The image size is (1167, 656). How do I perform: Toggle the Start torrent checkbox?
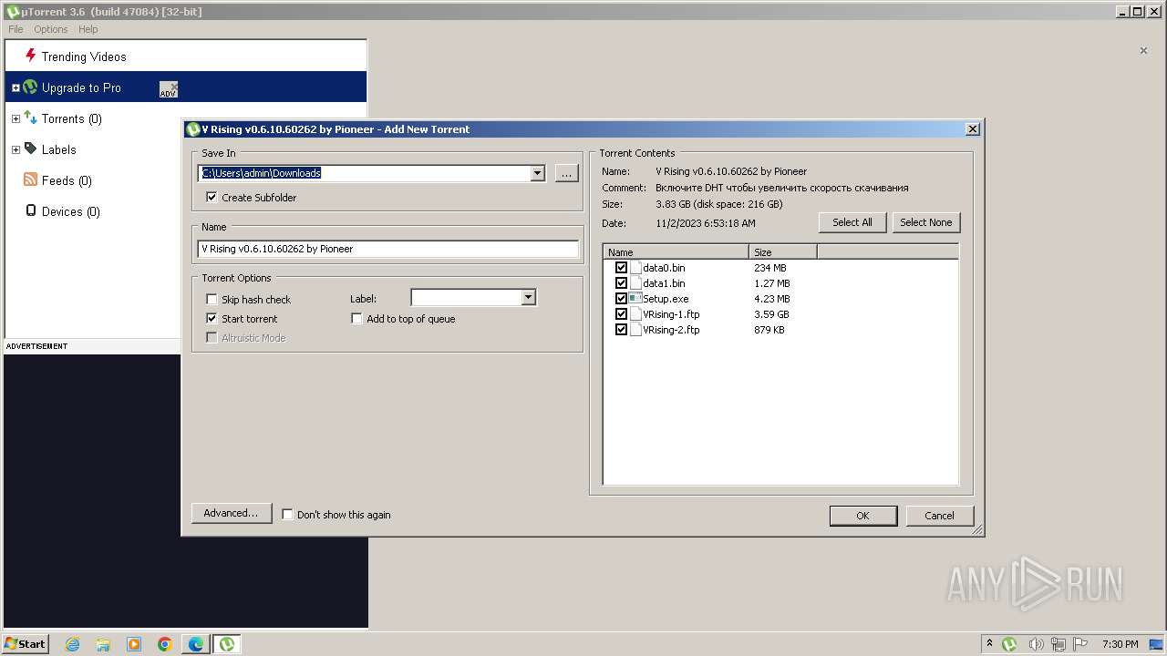tap(212, 318)
